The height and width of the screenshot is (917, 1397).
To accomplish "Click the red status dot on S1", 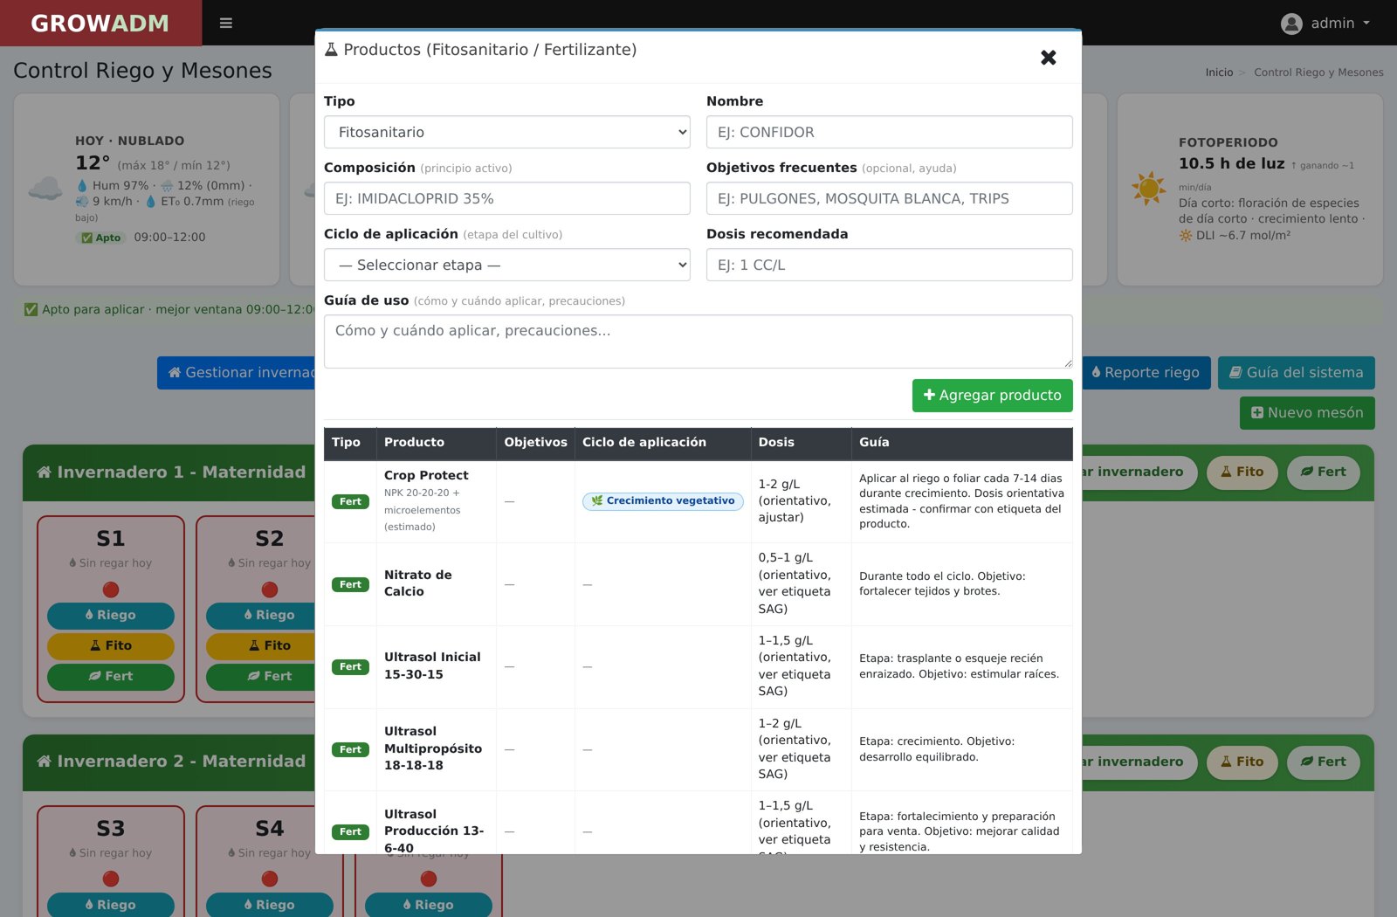I will pyautogui.click(x=111, y=590).
